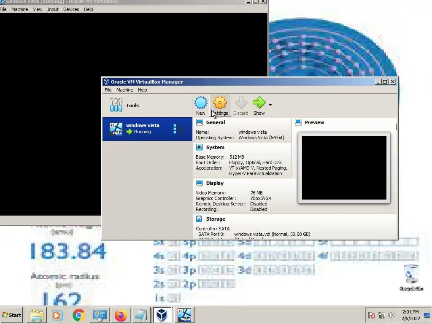Open View menu in running VM window
Image resolution: width=432 pixels, height=324 pixels.
click(x=38, y=9)
